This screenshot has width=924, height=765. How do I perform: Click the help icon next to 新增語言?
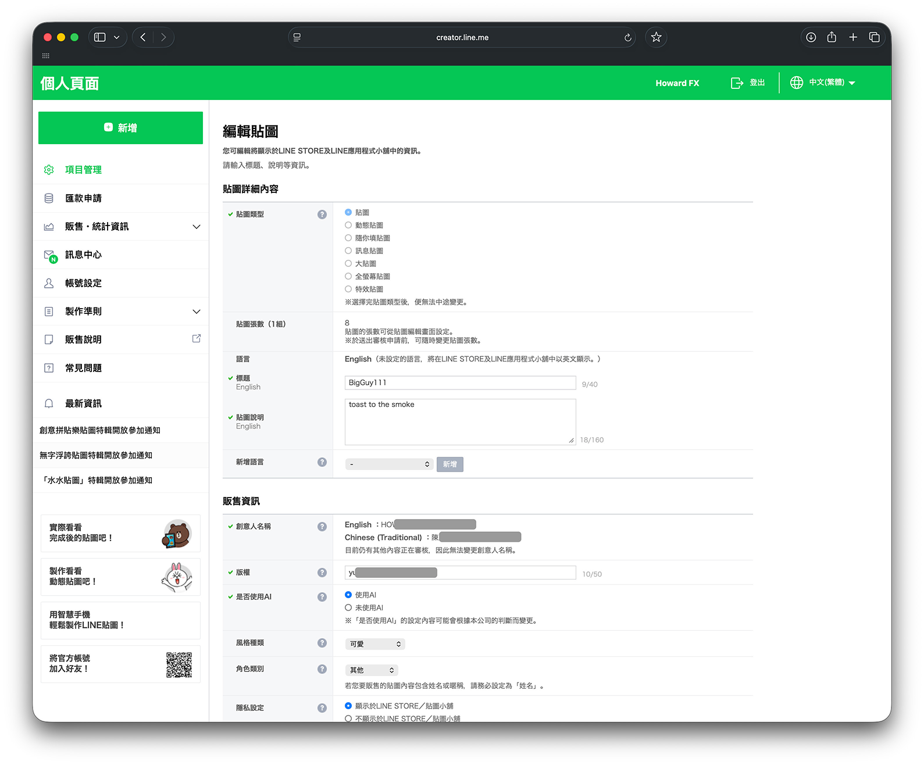click(322, 462)
